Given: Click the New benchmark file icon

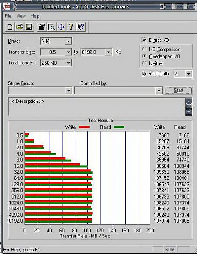Looking at the screenshot, I should pyautogui.click(x=10, y=27).
